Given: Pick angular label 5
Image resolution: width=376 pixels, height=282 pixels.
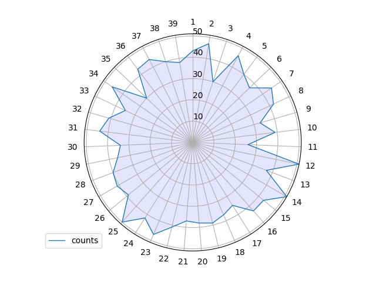Looking at the screenshot, I should (264, 46).
